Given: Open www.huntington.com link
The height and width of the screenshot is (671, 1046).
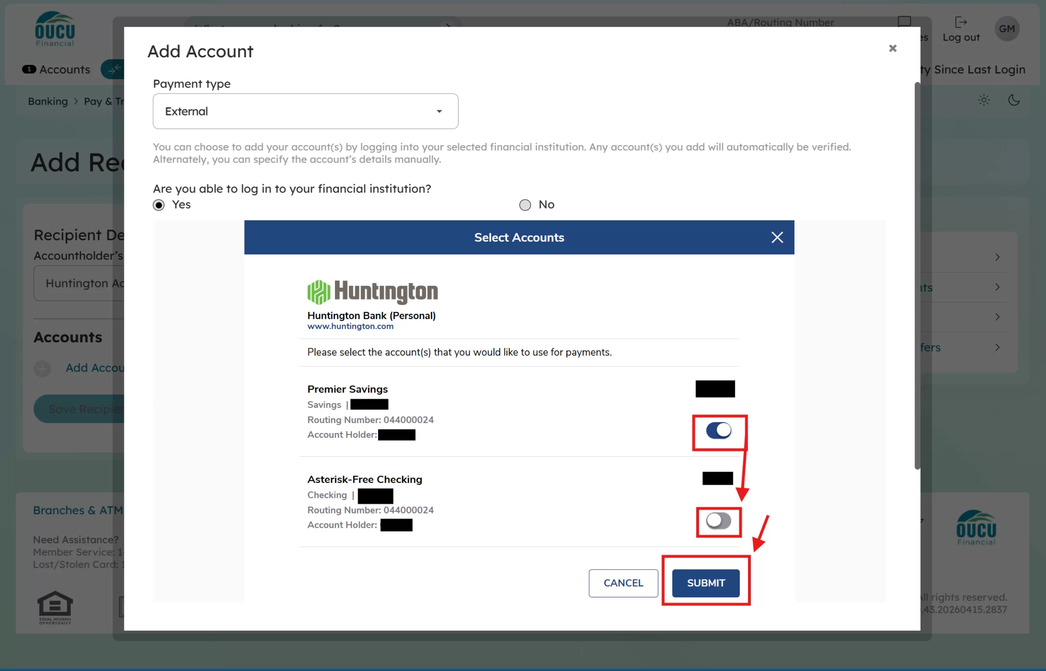Looking at the screenshot, I should click(350, 326).
